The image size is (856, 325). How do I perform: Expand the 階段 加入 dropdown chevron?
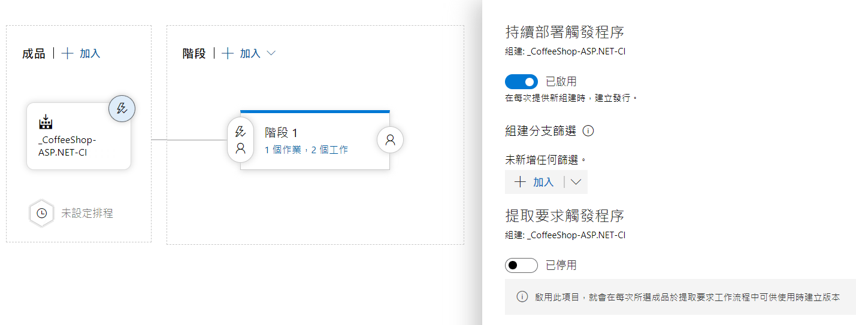pyautogui.click(x=271, y=53)
